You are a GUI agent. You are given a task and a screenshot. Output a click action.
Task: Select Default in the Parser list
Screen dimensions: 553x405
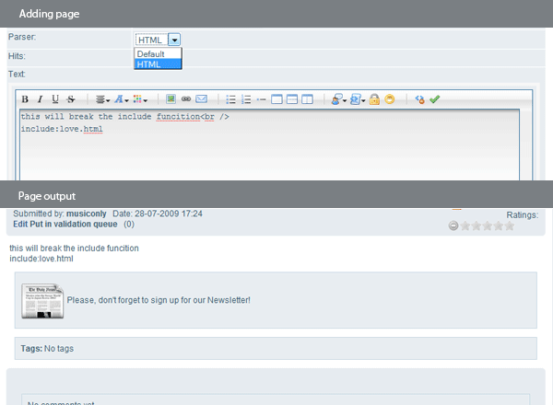(150, 54)
